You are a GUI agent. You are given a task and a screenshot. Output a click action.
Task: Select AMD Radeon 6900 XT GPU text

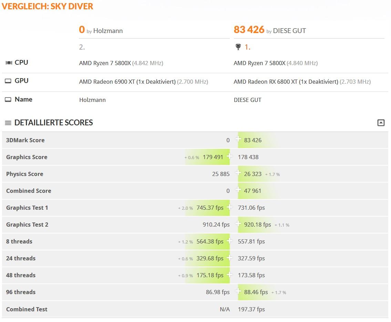point(144,82)
